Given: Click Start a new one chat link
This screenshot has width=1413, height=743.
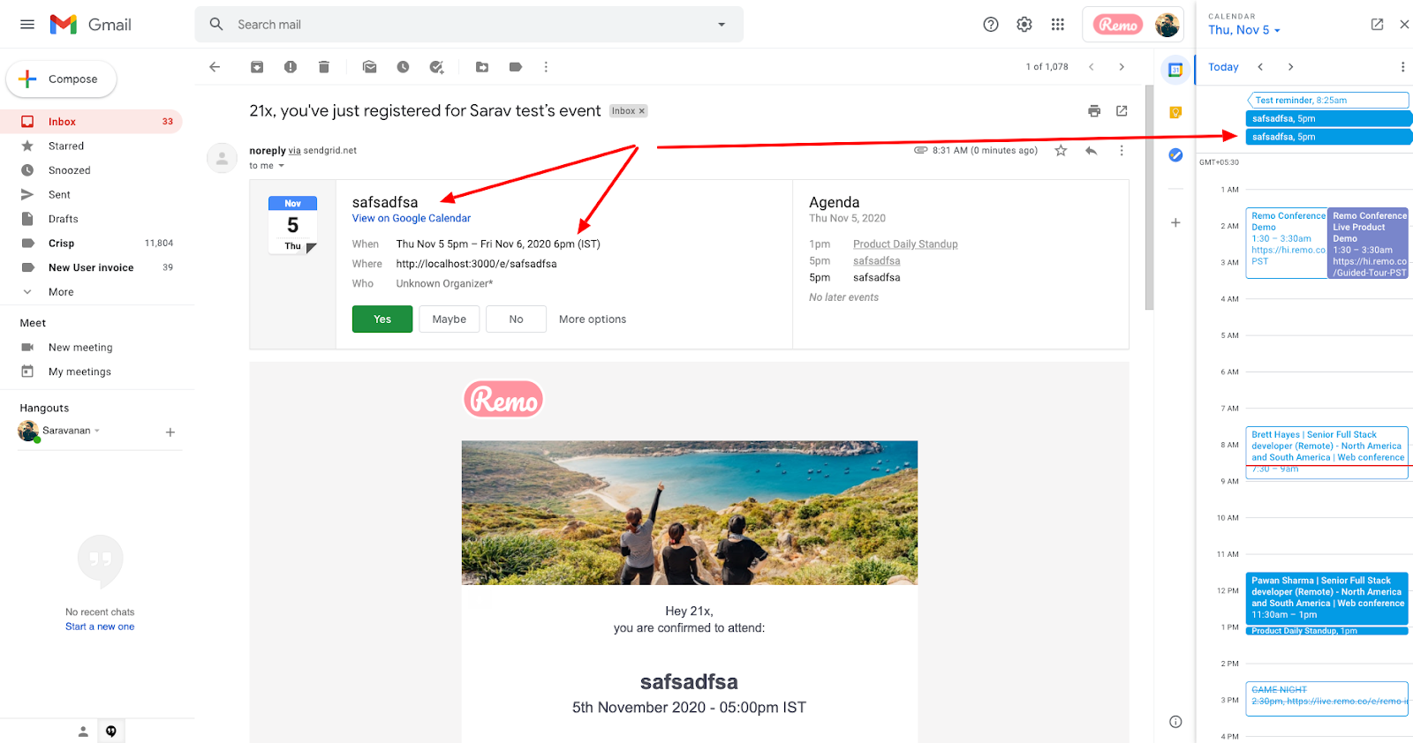Looking at the screenshot, I should 100,627.
